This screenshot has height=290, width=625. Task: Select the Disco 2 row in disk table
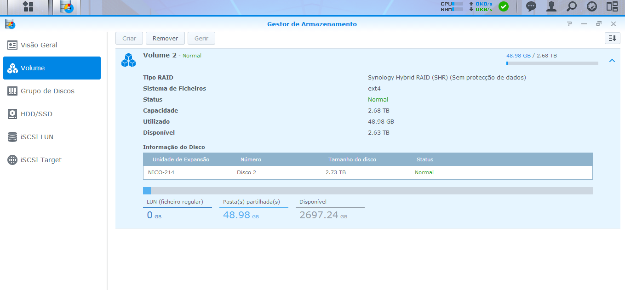pyautogui.click(x=368, y=172)
